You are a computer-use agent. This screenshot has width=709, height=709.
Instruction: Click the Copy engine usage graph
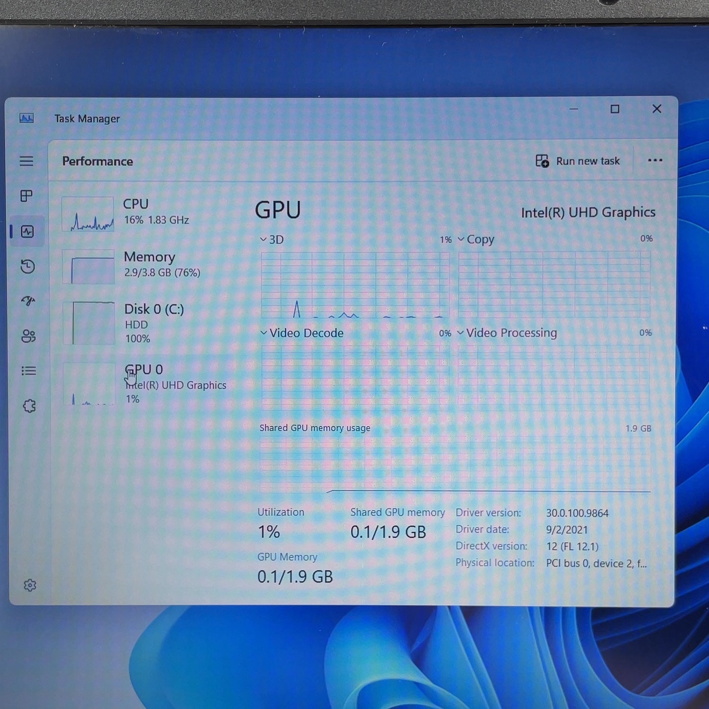(554, 284)
